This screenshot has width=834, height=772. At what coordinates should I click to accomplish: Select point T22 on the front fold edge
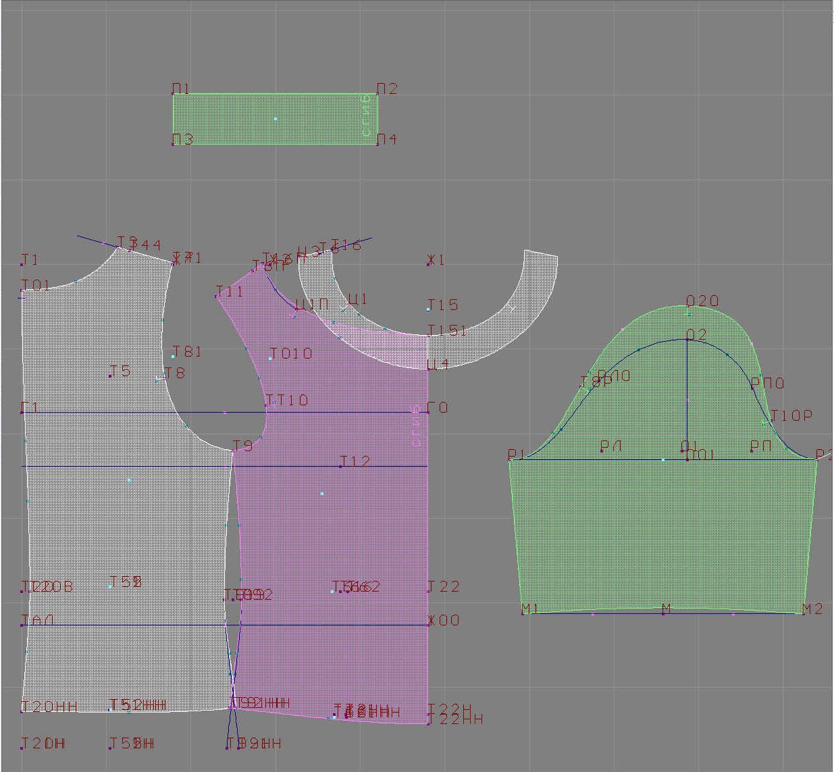coord(429,591)
